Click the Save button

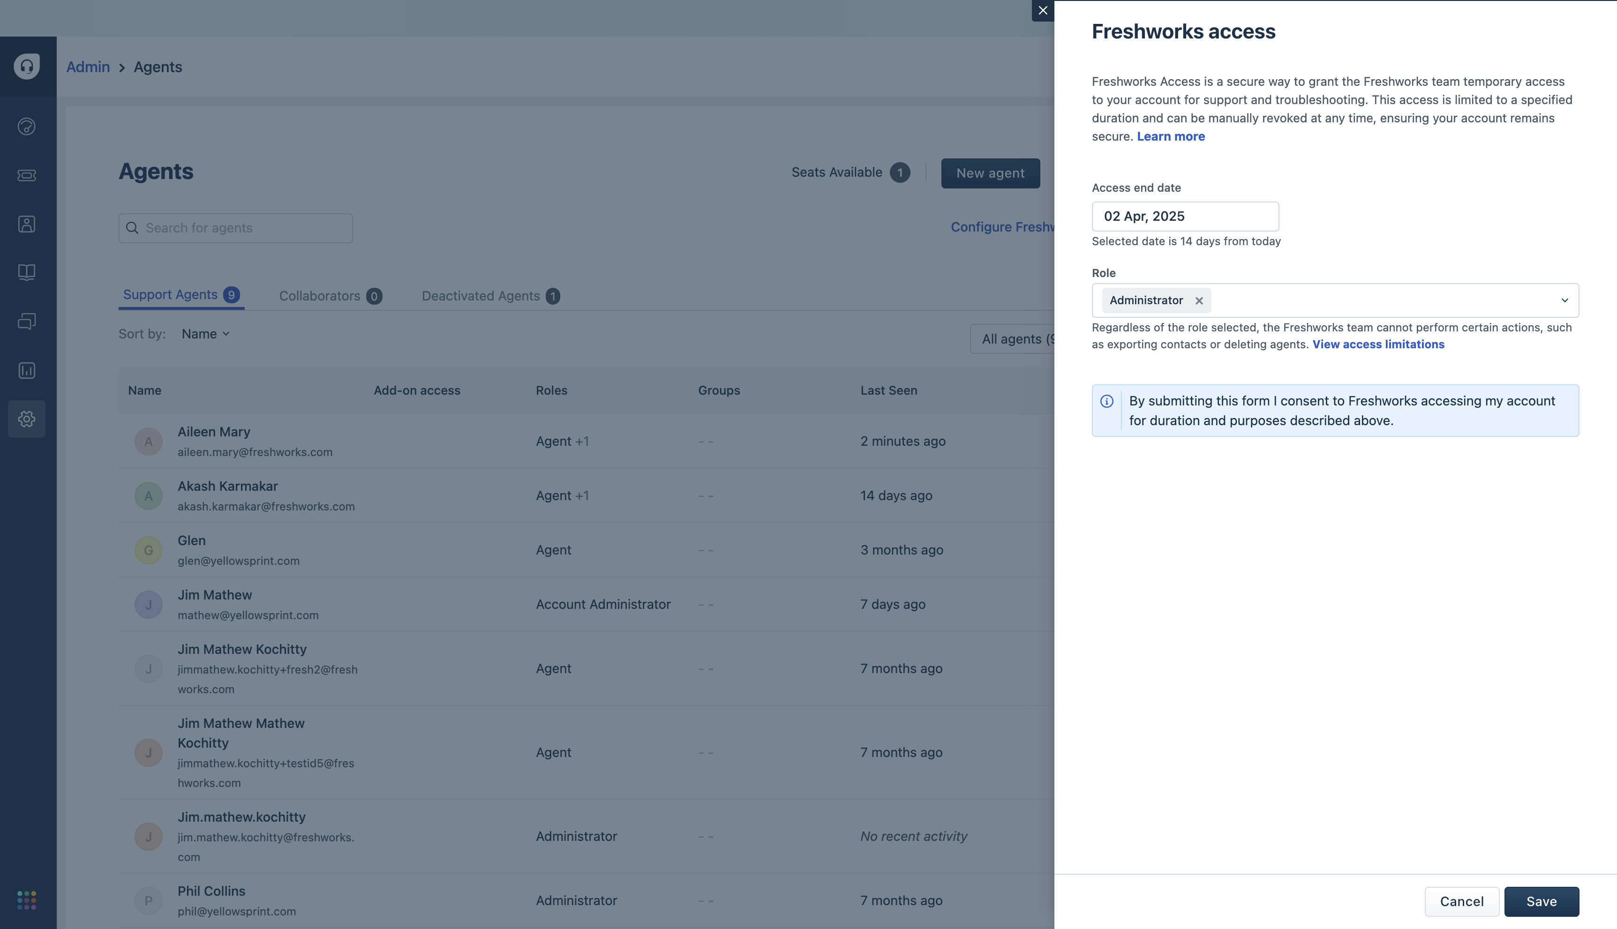(x=1541, y=901)
